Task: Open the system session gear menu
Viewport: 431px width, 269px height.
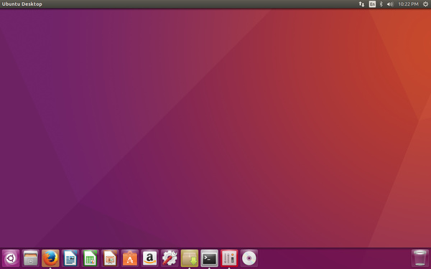Action: pos(425,4)
